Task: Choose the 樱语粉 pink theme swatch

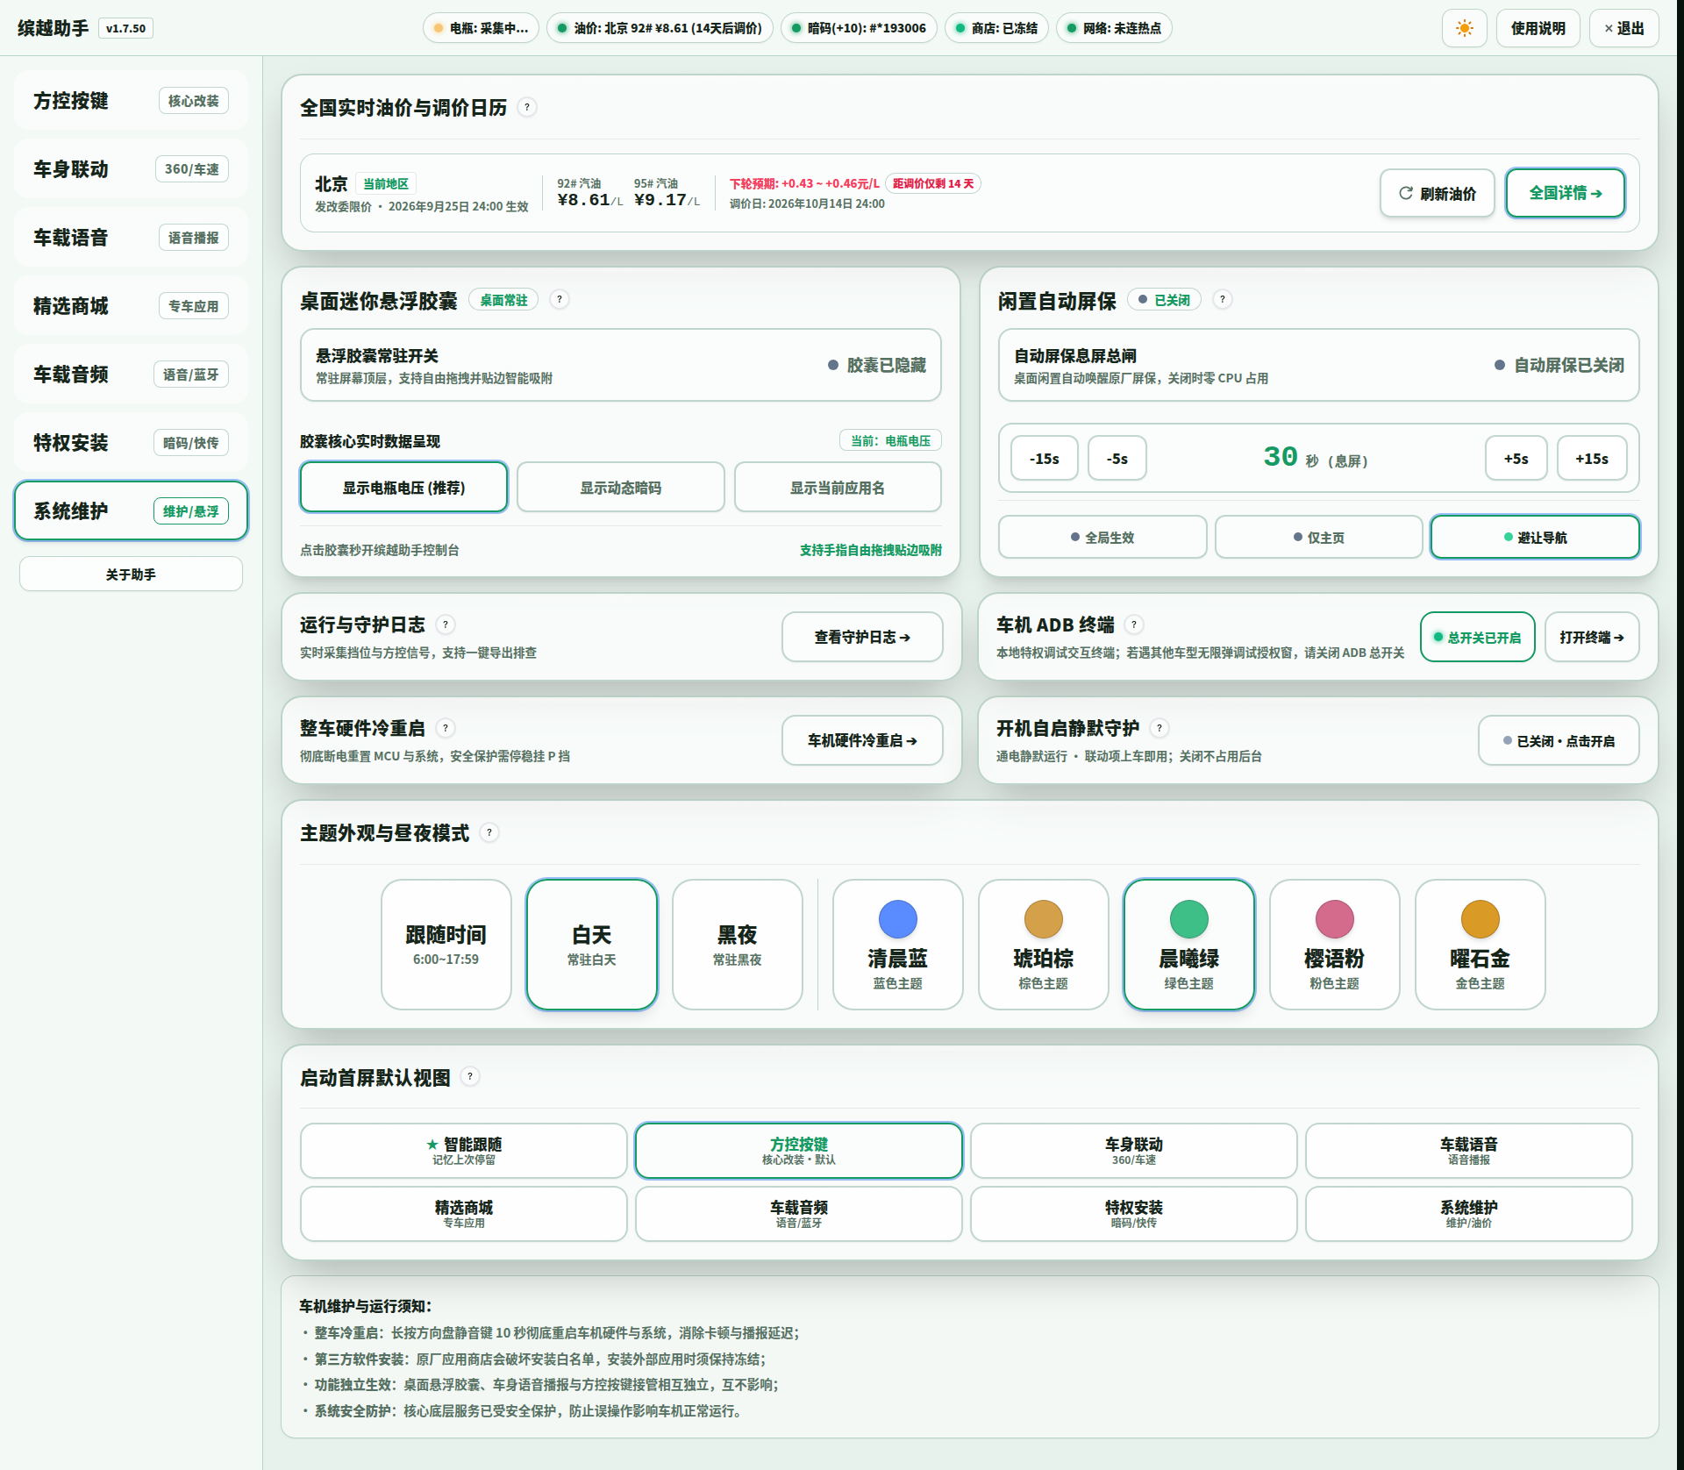Action: point(1334,944)
